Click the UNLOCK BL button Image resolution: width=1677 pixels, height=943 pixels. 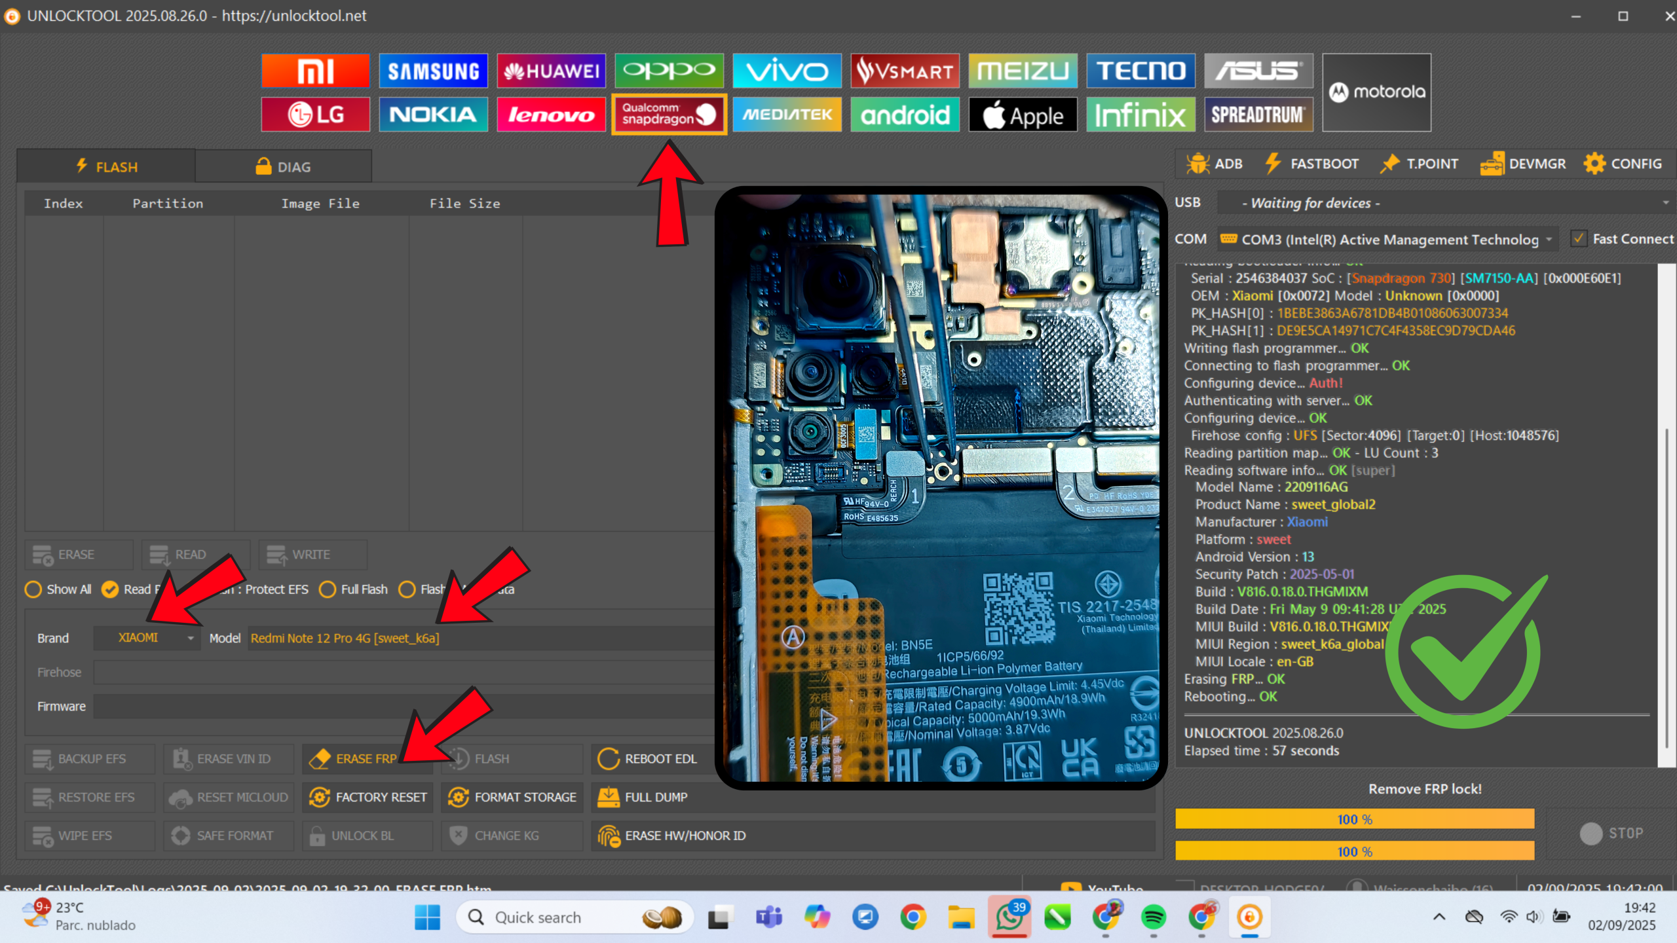[x=367, y=836]
